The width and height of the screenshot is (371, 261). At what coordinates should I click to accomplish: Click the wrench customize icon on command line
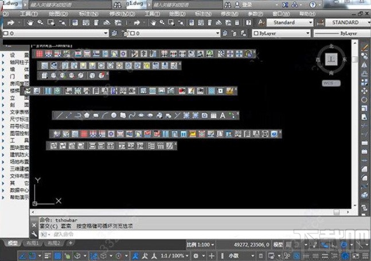[x=34, y=234]
